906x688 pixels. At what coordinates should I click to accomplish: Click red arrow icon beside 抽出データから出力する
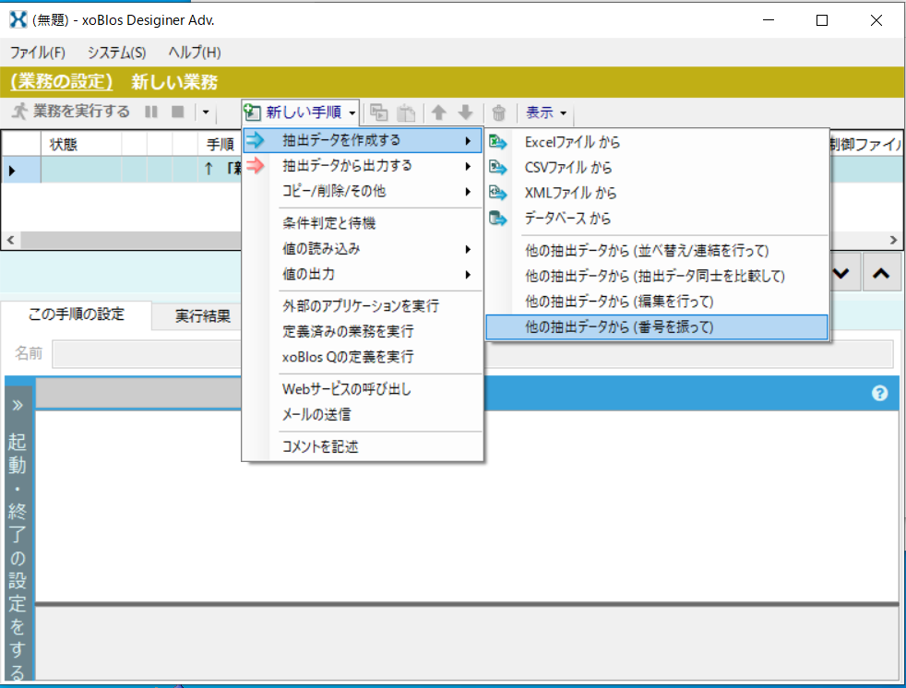256,166
